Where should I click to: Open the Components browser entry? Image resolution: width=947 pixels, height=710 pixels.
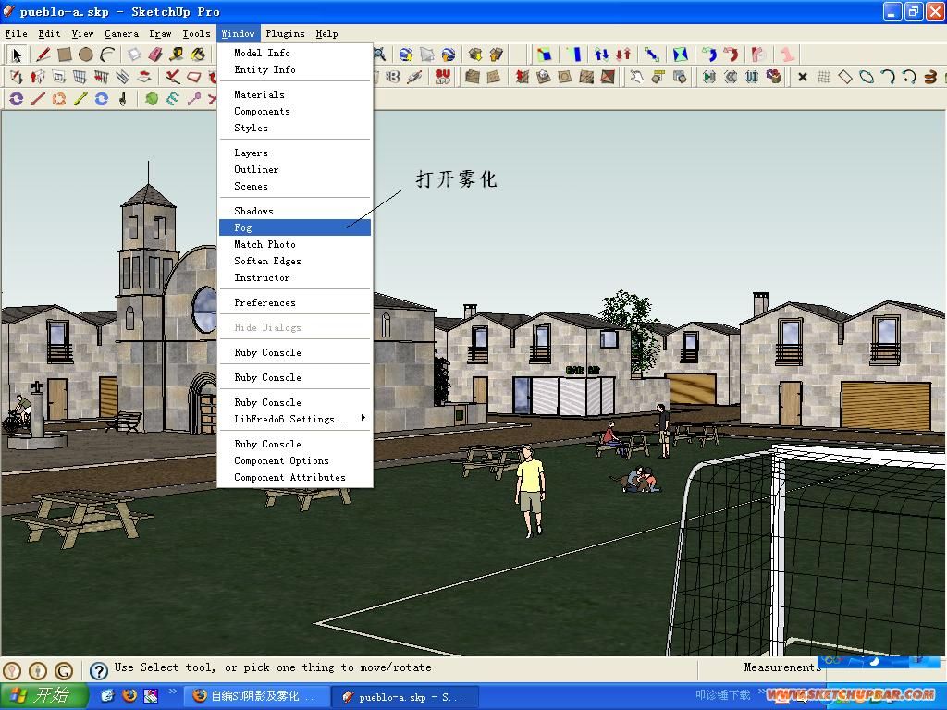pyautogui.click(x=295, y=111)
